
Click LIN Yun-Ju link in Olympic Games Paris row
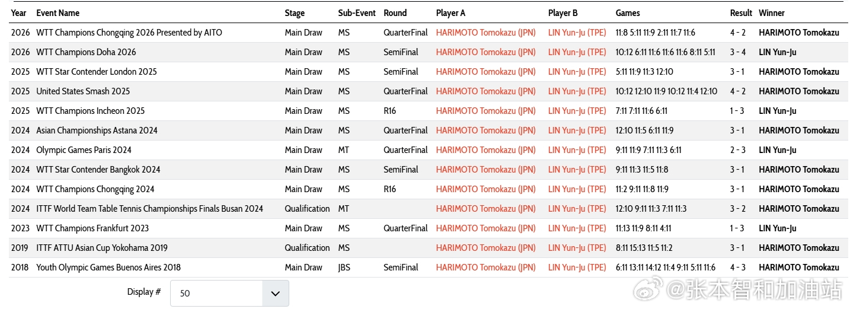(x=577, y=150)
